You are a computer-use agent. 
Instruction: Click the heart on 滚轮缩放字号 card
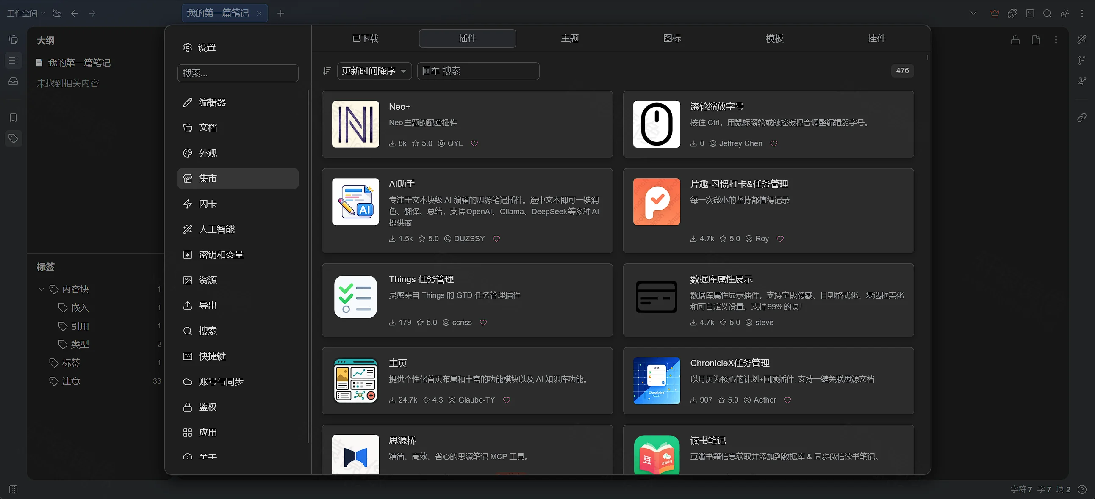[x=773, y=143]
